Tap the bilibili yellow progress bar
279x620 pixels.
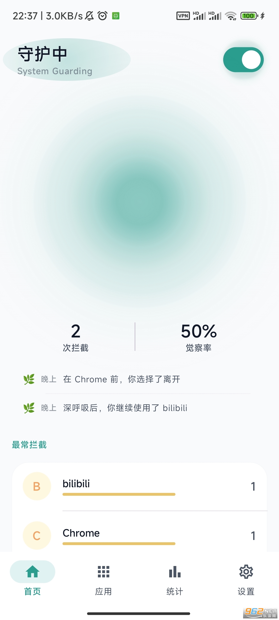119,494
